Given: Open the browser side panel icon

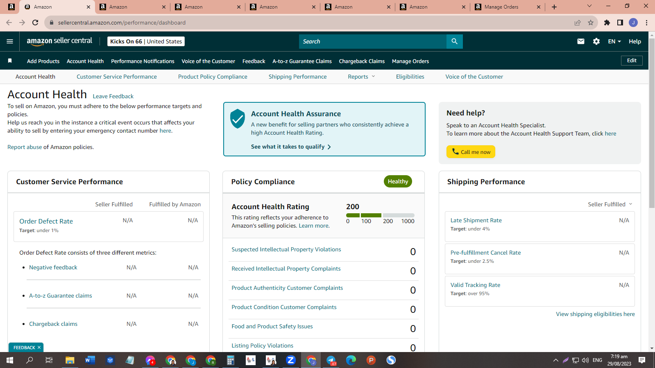Looking at the screenshot, I should click(620, 23).
